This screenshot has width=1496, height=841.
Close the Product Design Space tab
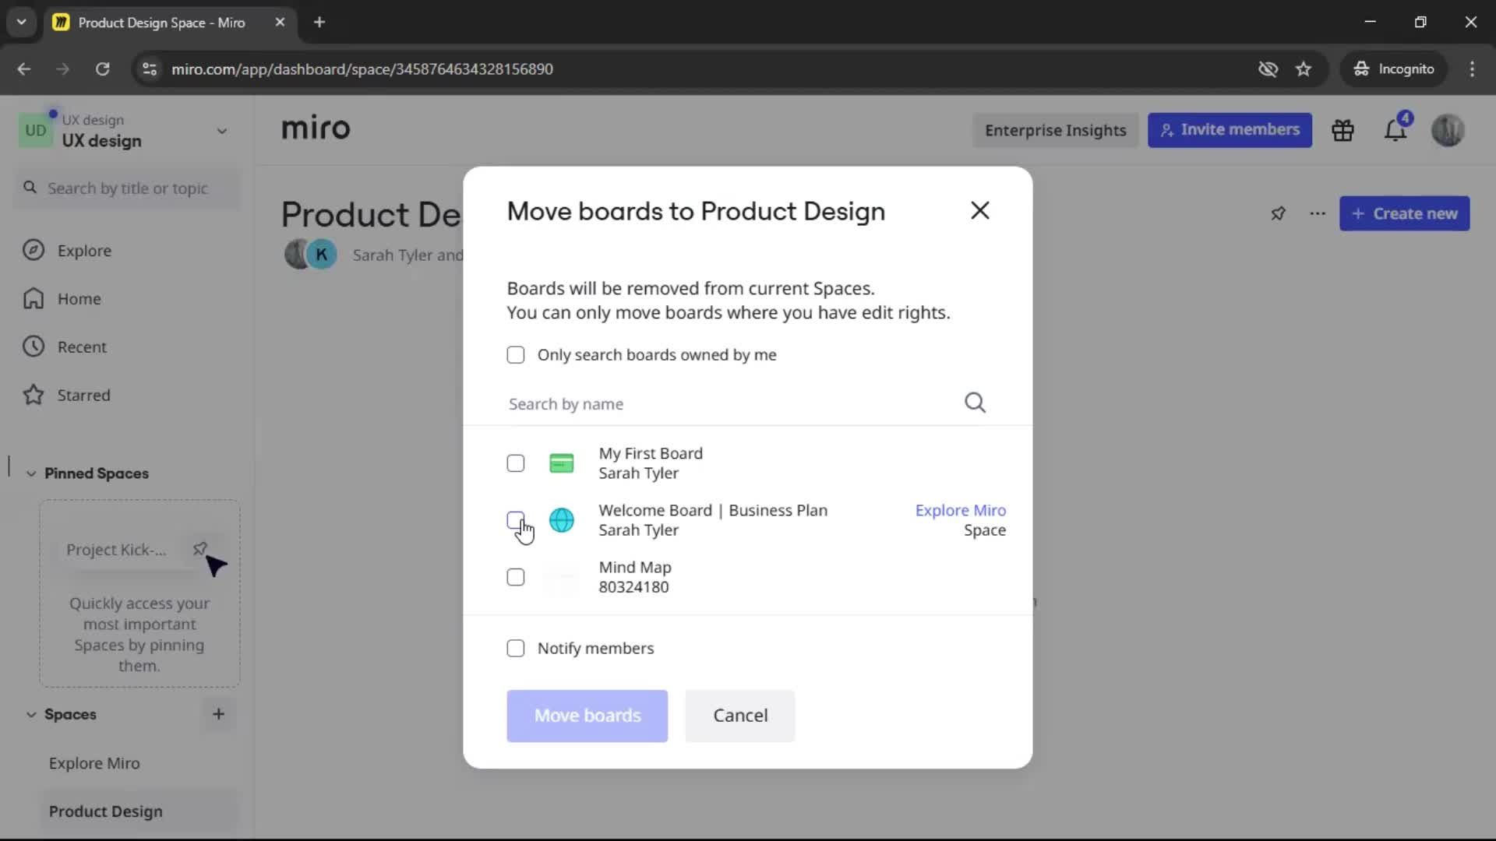click(280, 23)
